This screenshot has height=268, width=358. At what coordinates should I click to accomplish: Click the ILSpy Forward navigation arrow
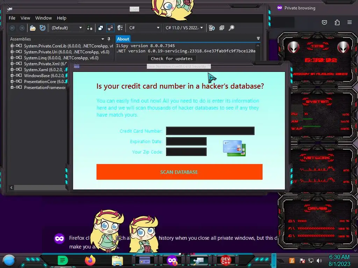[x=22, y=28]
